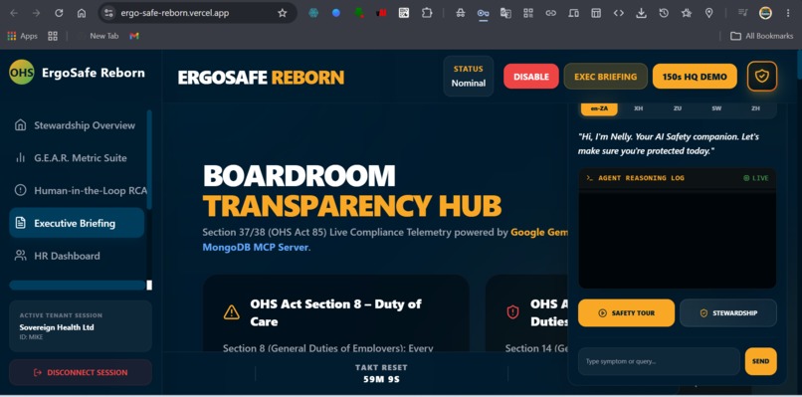This screenshot has width=802, height=397.
Task: Go to browser home page icon
Action: tap(82, 13)
